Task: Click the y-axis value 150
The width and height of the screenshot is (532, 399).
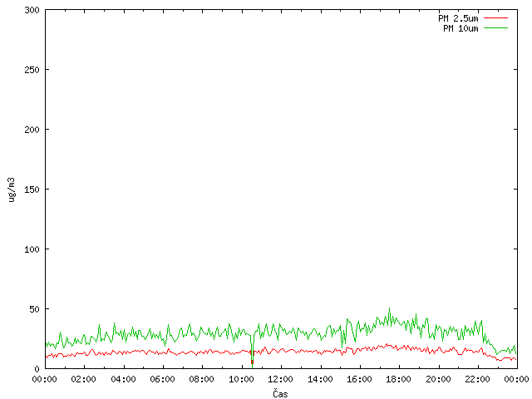Action: pyautogui.click(x=32, y=190)
